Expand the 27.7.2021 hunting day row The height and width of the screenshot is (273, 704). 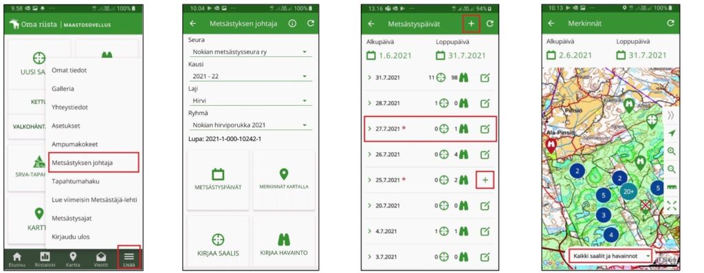[x=369, y=129]
